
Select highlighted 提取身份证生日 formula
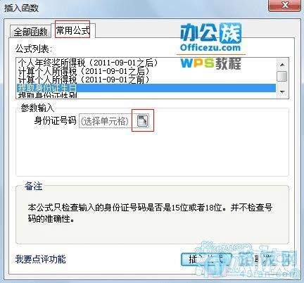[x=146, y=88]
